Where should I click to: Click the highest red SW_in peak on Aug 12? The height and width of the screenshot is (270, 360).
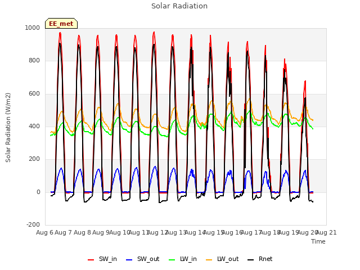click(x=154, y=32)
